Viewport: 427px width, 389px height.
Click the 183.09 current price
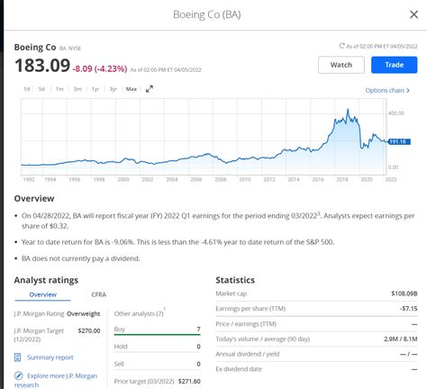click(x=42, y=66)
